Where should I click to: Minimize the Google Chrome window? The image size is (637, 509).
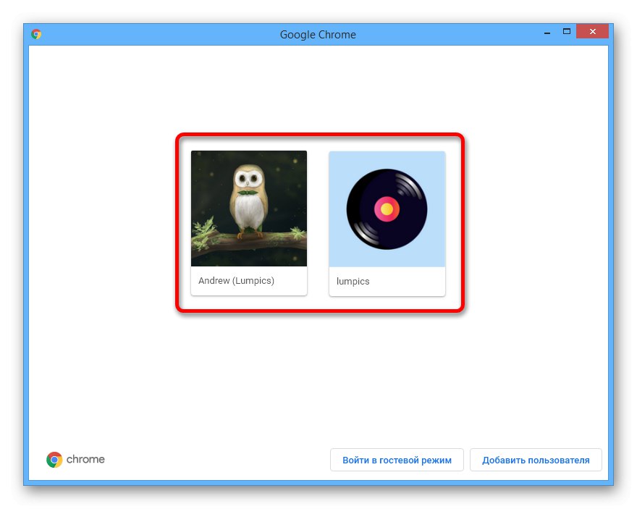pos(547,32)
